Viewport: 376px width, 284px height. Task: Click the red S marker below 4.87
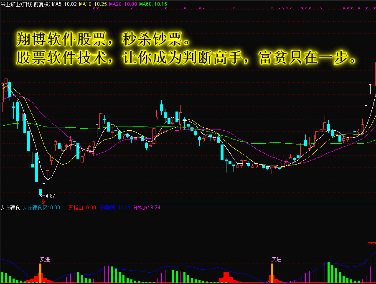[x=43, y=202]
